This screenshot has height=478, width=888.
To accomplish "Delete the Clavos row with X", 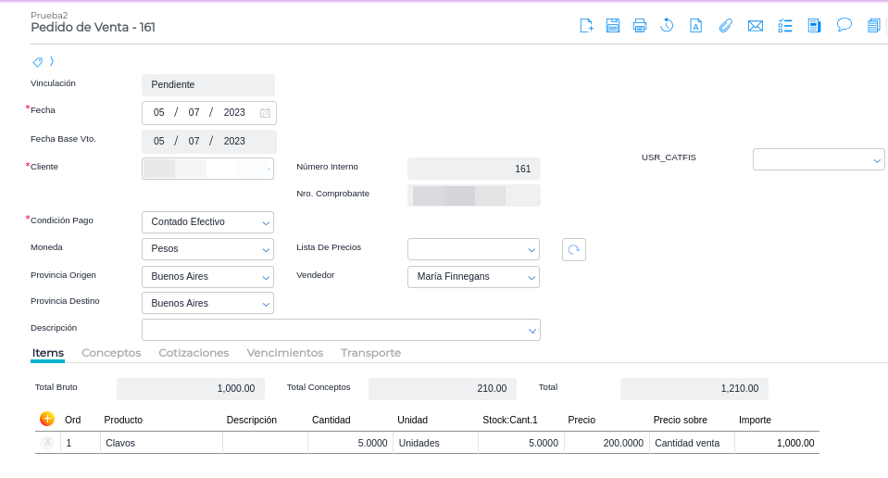I will click(x=47, y=443).
